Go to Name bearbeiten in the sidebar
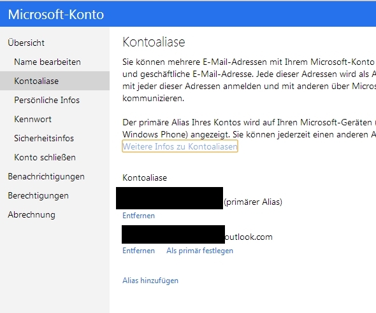 point(47,62)
